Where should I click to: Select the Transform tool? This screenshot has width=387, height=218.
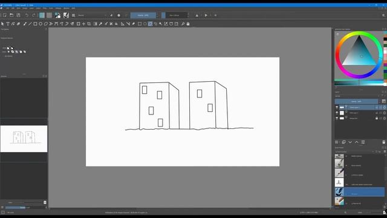coord(79,24)
